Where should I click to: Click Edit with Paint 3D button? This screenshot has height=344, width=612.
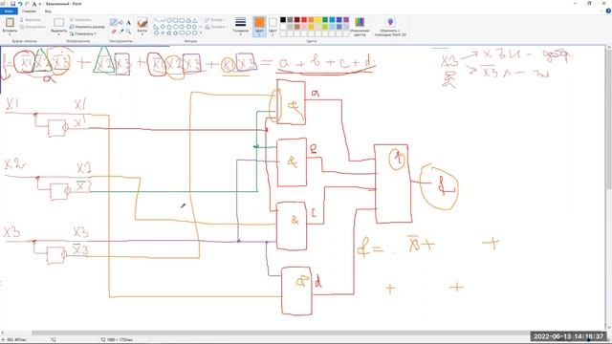pos(390,26)
